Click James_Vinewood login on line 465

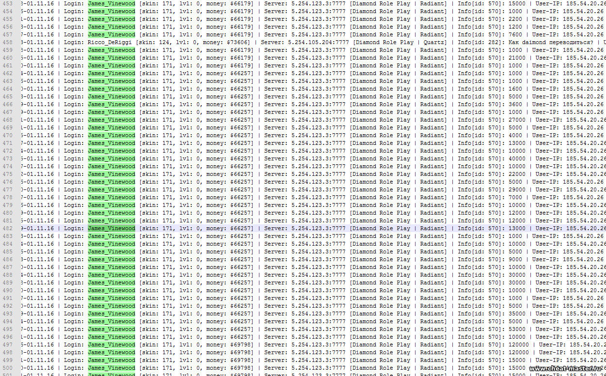[x=112, y=96]
